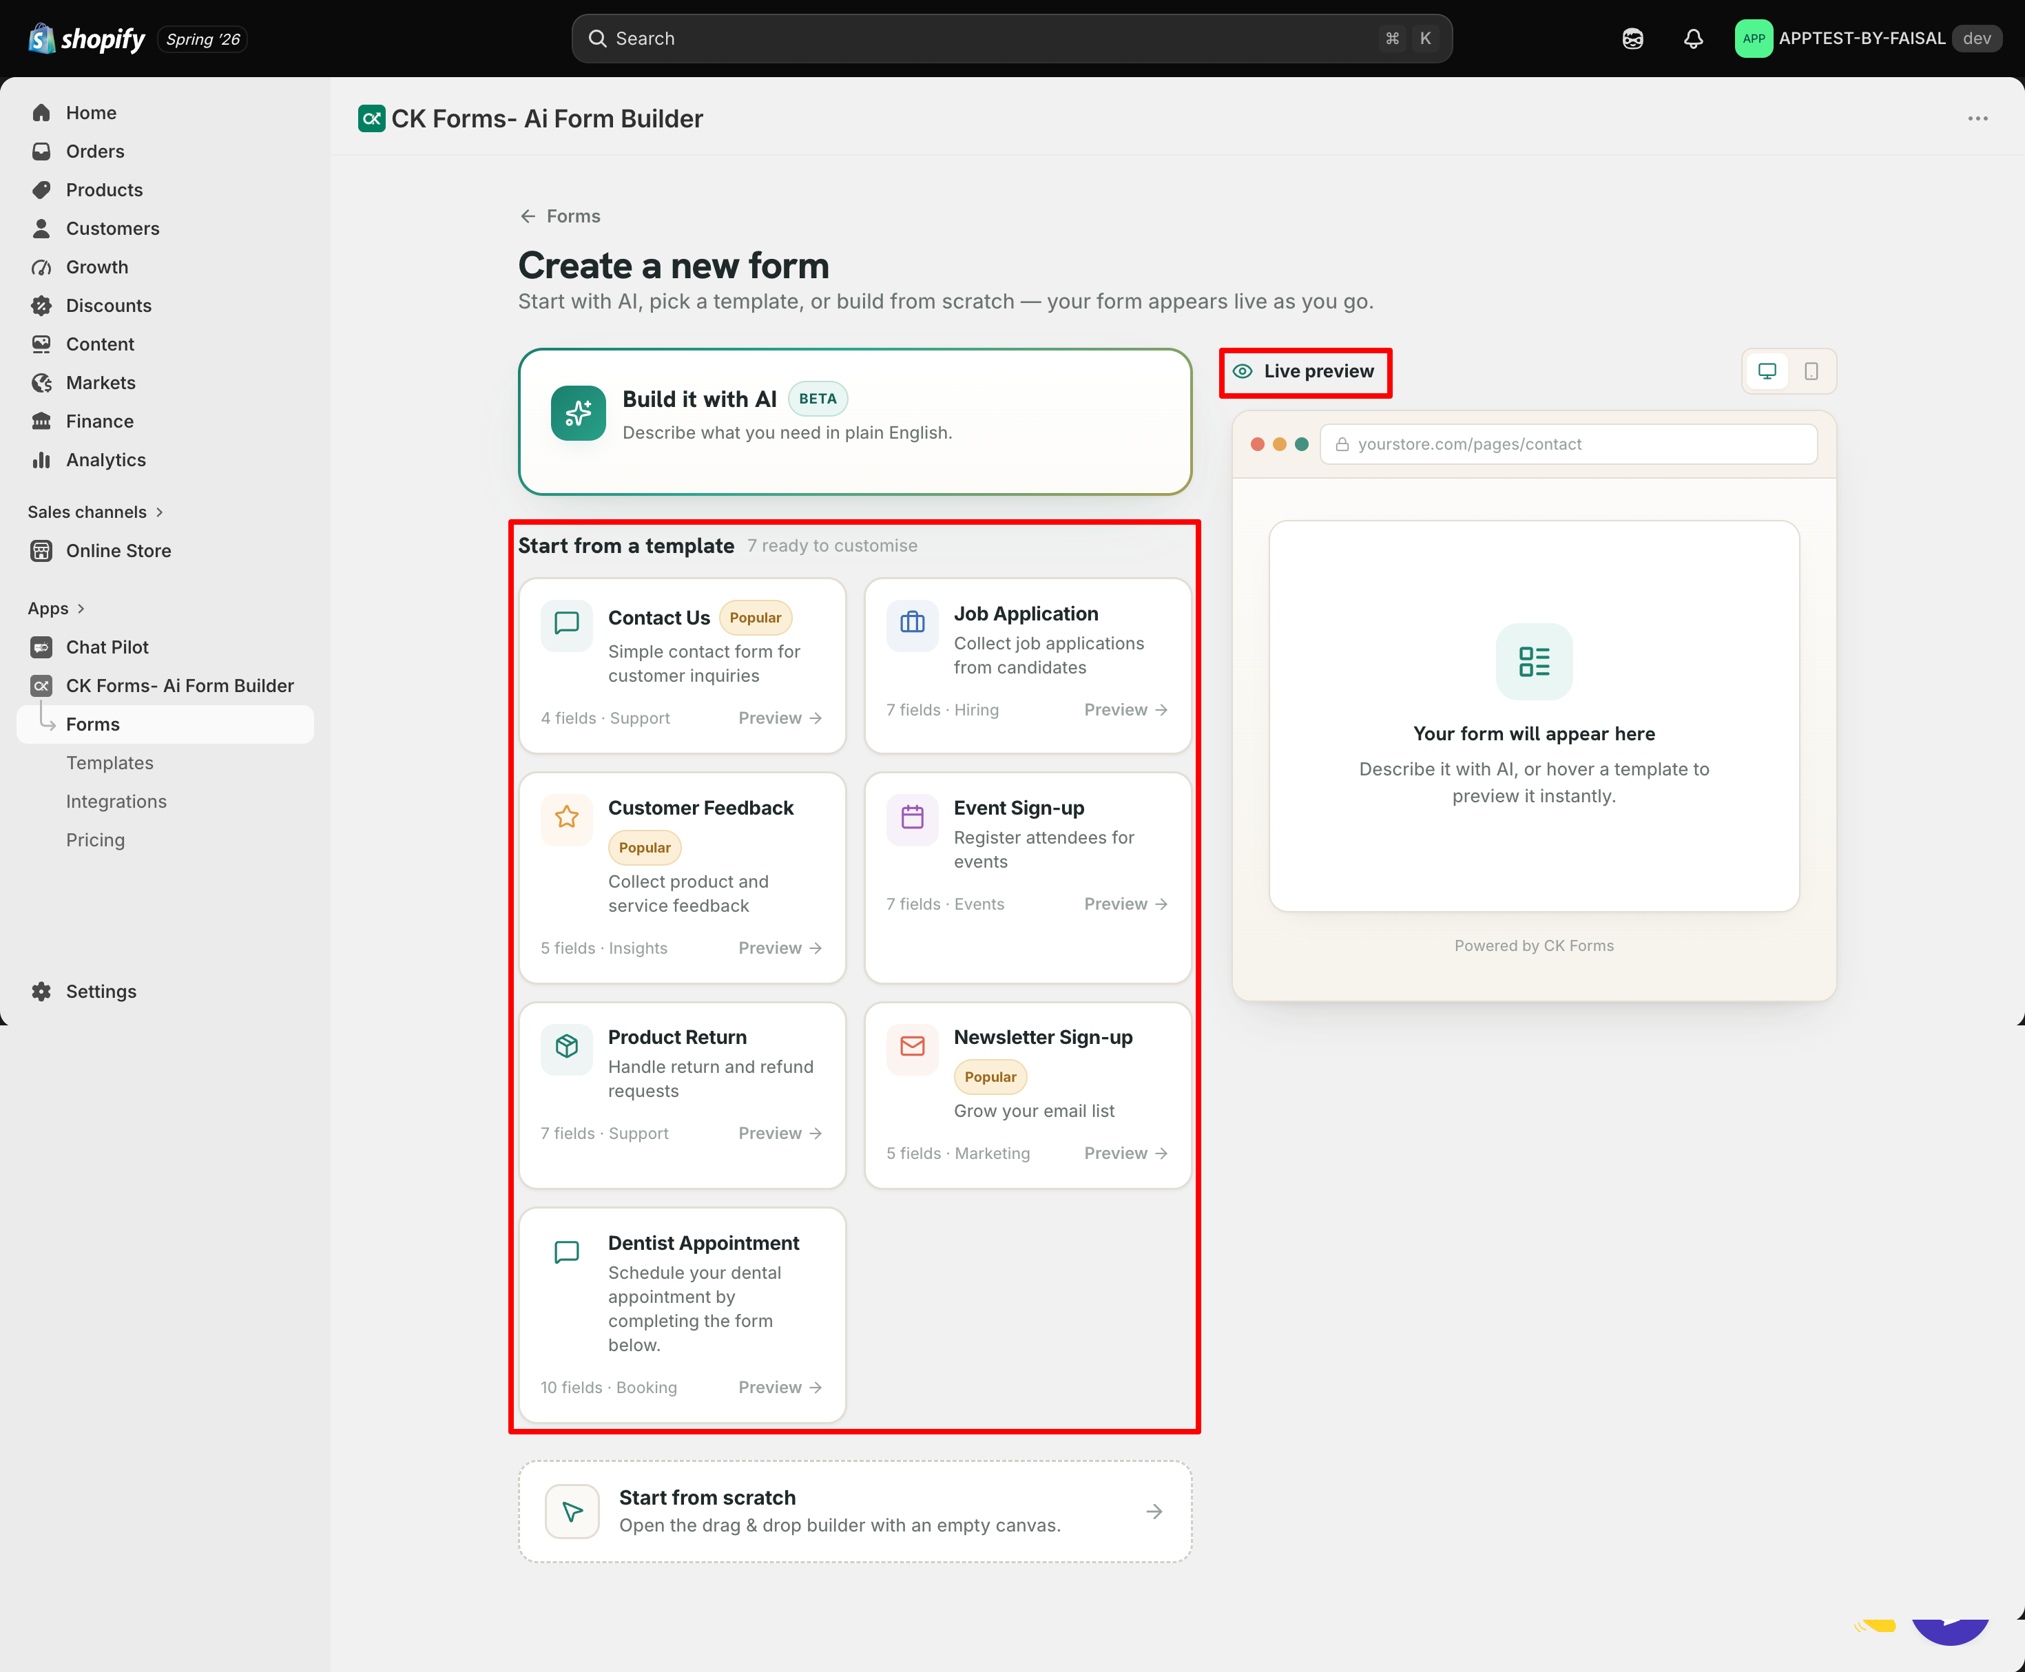Click the Build it with AI sparkle icon
2025x1672 pixels.
click(x=578, y=413)
